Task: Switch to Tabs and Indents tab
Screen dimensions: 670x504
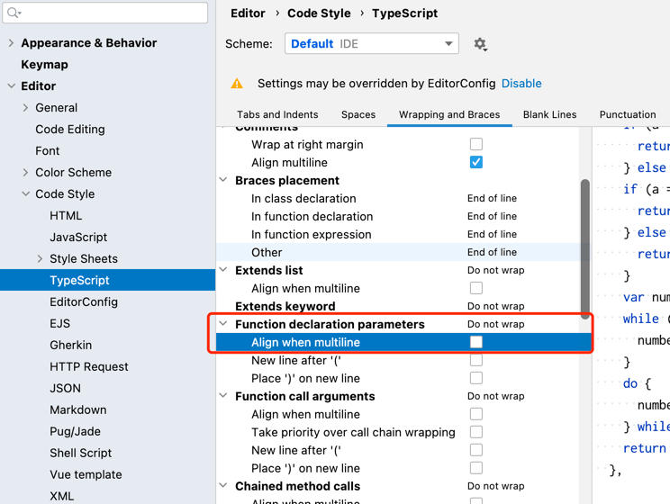Action: [x=277, y=114]
